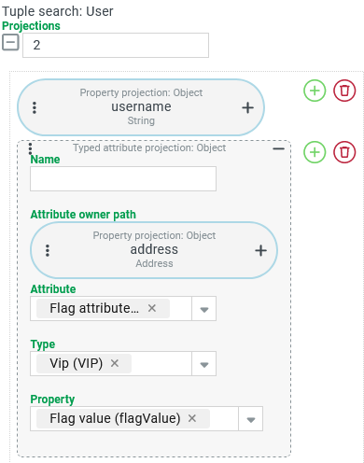Open the Type dropdown arrow

click(204, 364)
